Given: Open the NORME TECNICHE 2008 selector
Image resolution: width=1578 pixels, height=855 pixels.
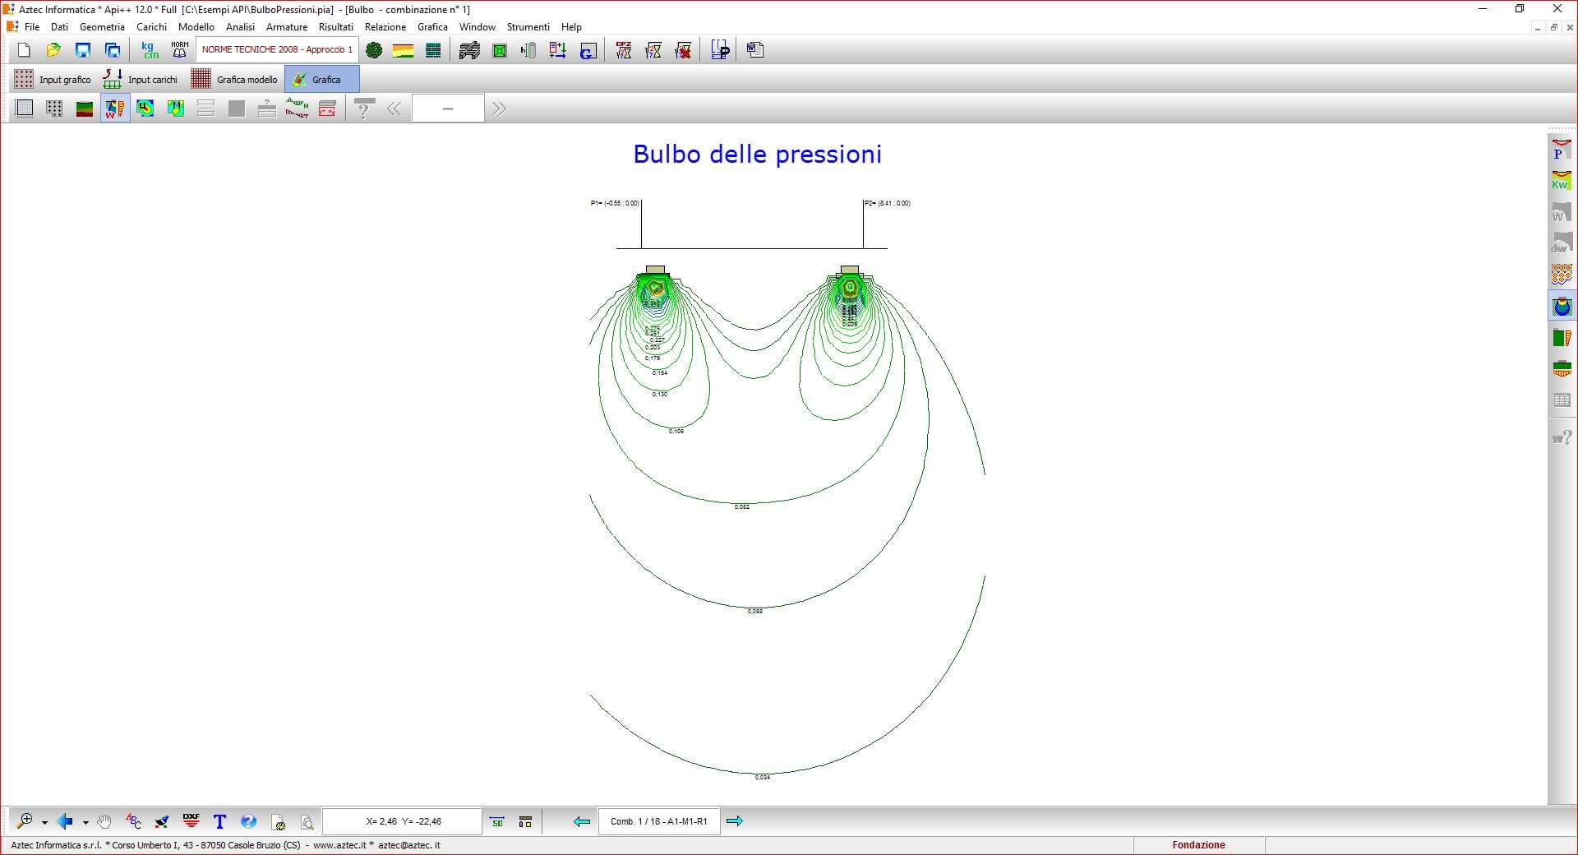Looking at the screenshot, I should [x=277, y=50].
